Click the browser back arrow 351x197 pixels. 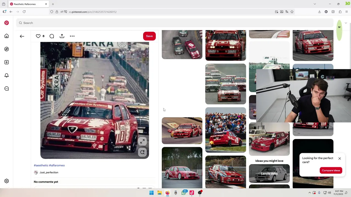coord(11,12)
